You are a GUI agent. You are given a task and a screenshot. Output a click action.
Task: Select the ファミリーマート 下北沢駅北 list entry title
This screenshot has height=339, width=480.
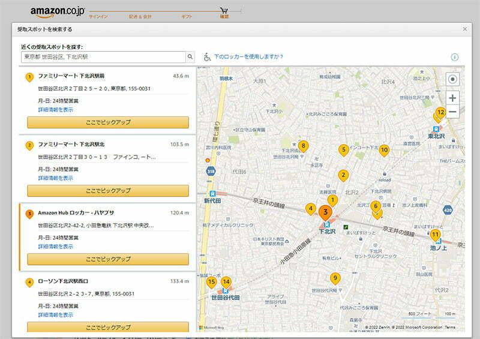pyautogui.click(x=71, y=144)
